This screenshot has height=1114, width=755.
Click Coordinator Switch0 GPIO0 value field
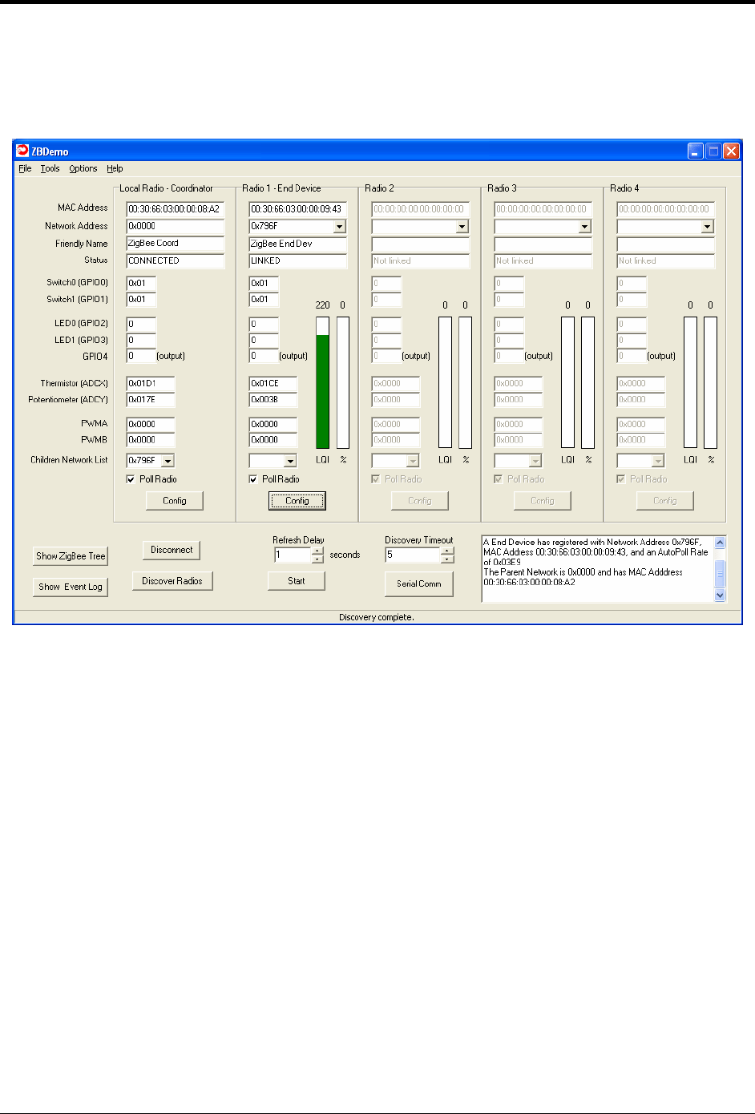141,284
